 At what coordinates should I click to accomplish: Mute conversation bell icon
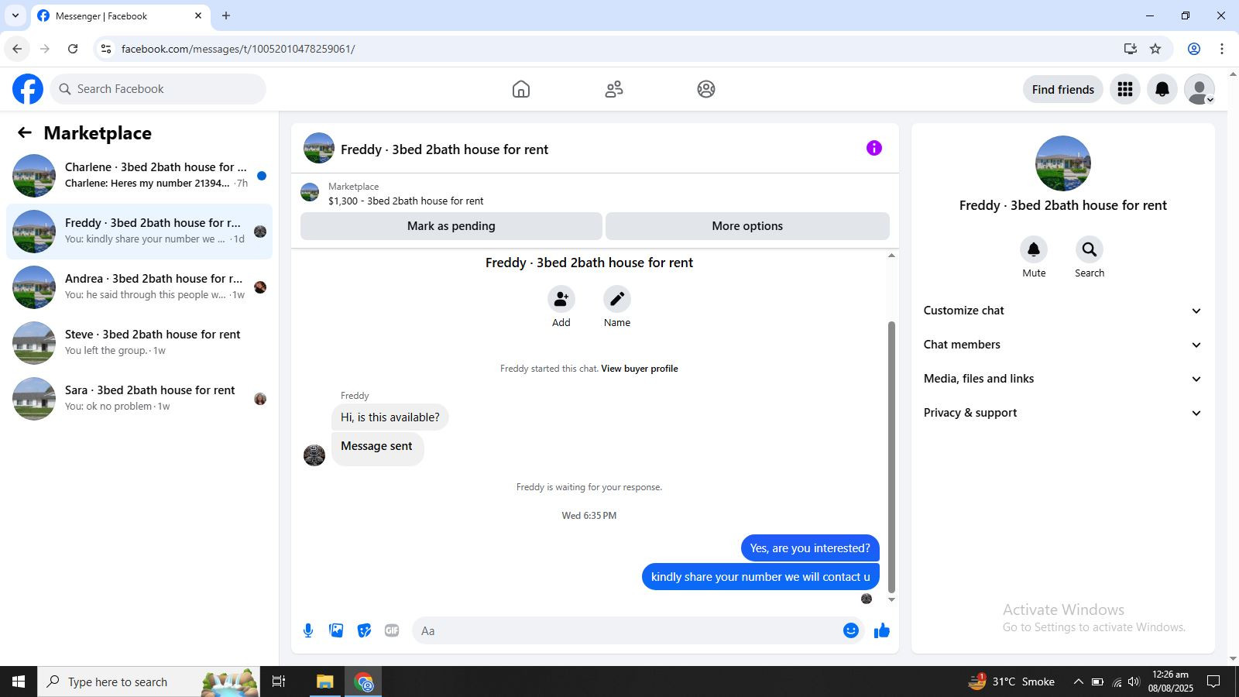coord(1034,249)
